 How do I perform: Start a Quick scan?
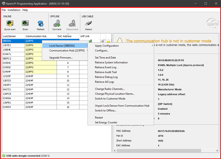[x=10, y=25]
